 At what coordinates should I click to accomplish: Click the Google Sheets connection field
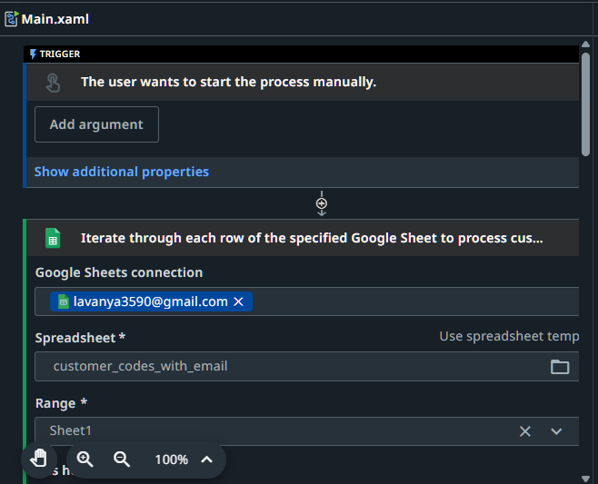pyautogui.click(x=307, y=301)
